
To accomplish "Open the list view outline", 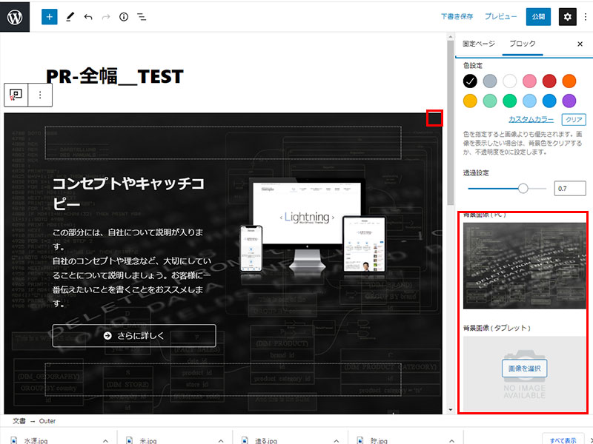I will click(142, 16).
